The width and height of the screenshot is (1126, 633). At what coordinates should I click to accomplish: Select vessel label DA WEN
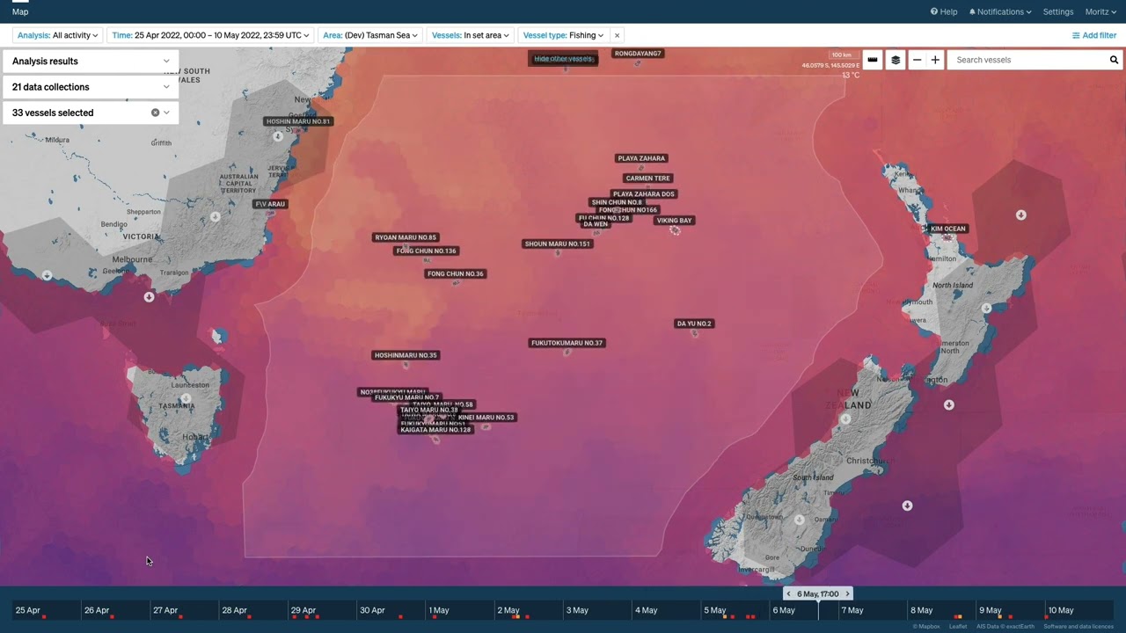tap(596, 224)
